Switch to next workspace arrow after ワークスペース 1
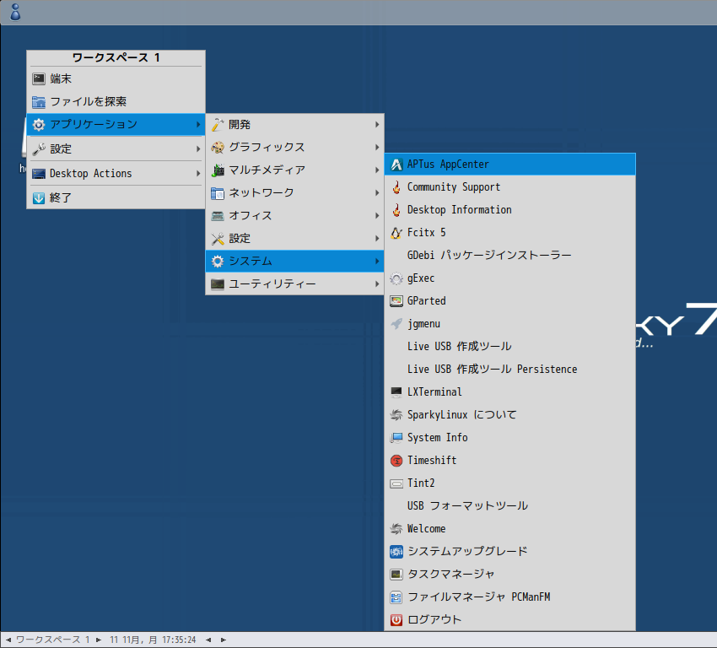The width and height of the screenshot is (717, 648). tap(99, 640)
